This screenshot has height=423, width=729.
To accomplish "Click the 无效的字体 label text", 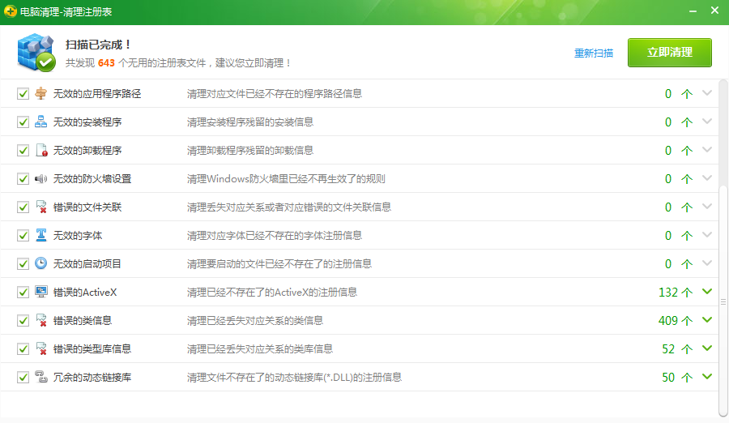I will (x=78, y=236).
